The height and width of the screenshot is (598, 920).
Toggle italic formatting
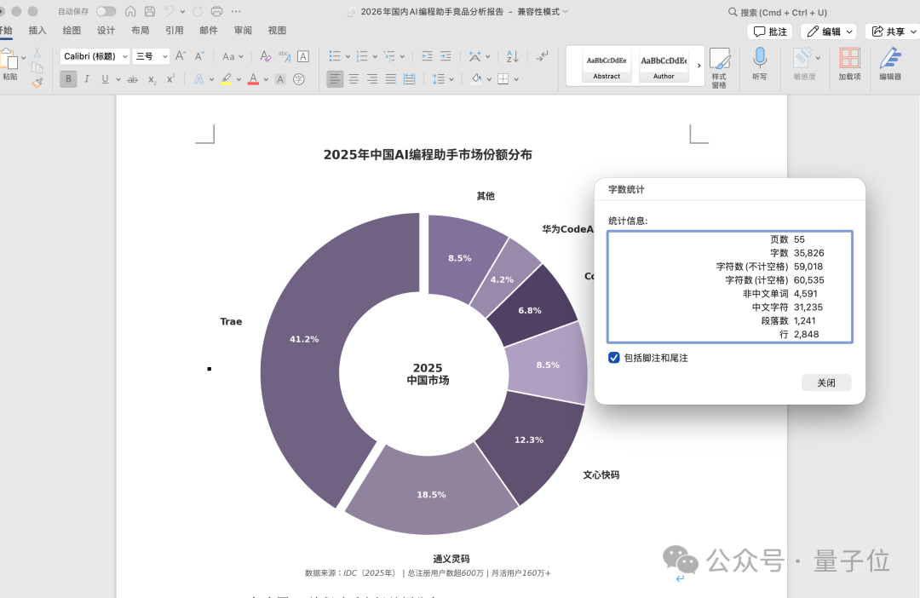click(86, 78)
